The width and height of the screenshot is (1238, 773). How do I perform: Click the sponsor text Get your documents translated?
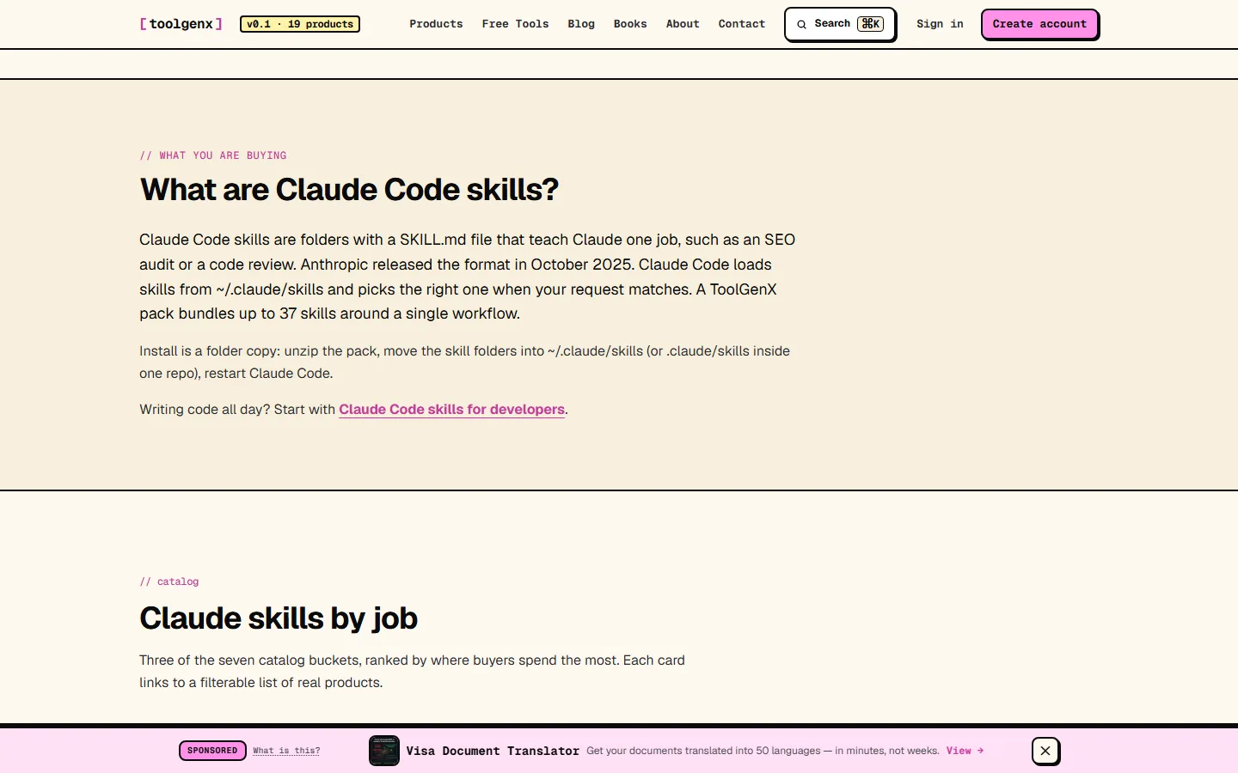click(763, 751)
